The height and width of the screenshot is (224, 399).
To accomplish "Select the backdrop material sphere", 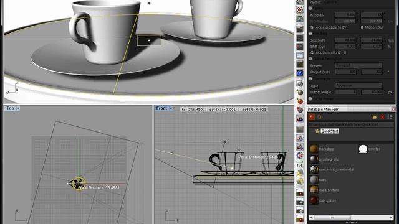I will [314, 149].
